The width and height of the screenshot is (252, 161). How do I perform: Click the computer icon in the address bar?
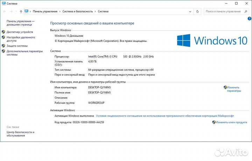point(27,11)
